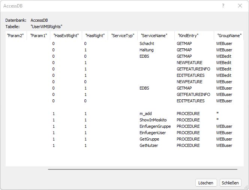Select the EinfuegenUser cell
Image resolution: width=249 pixels, height=190 pixels.
(x=153, y=133)
